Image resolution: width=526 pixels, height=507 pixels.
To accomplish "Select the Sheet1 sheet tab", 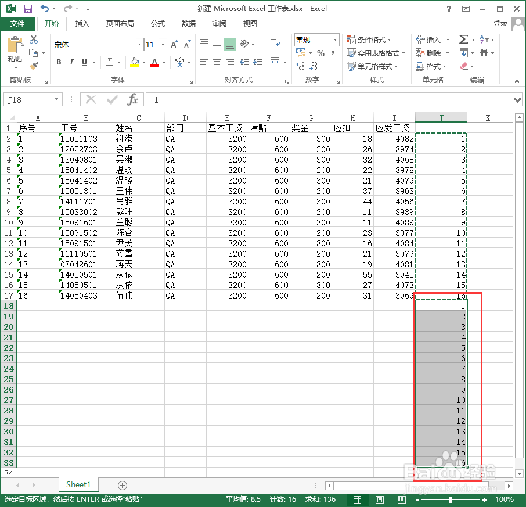I will [78, 484].
